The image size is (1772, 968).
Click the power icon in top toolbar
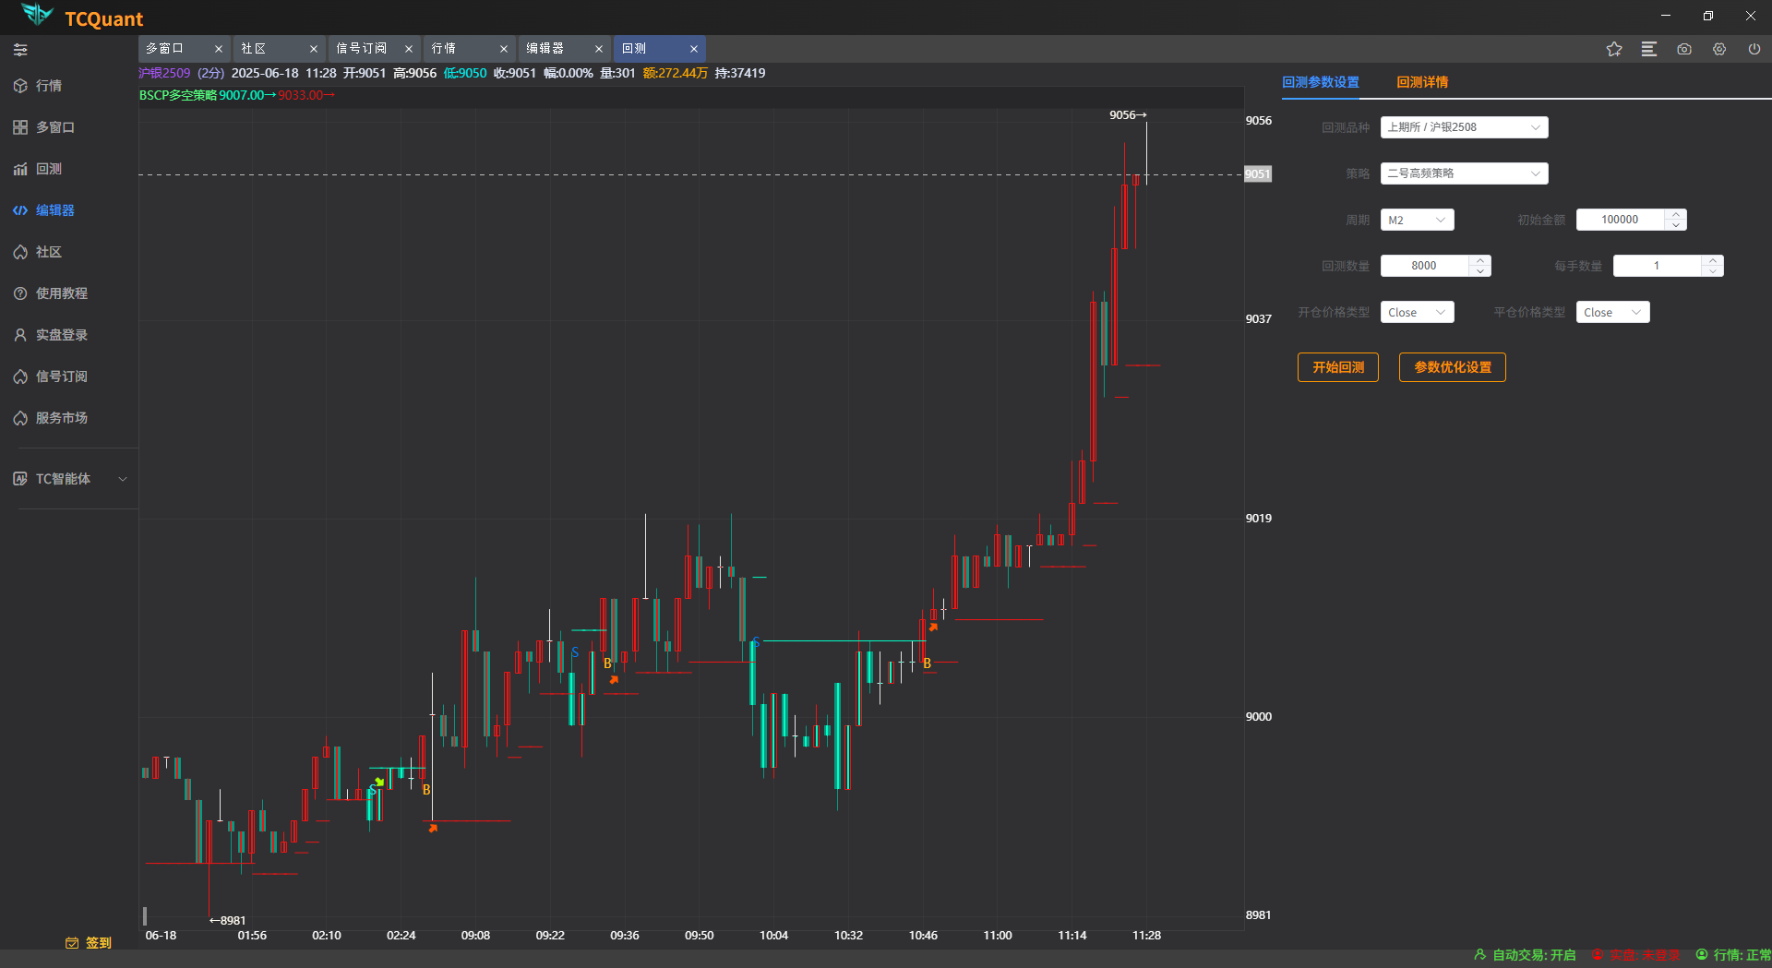[x=1754, y=50]
